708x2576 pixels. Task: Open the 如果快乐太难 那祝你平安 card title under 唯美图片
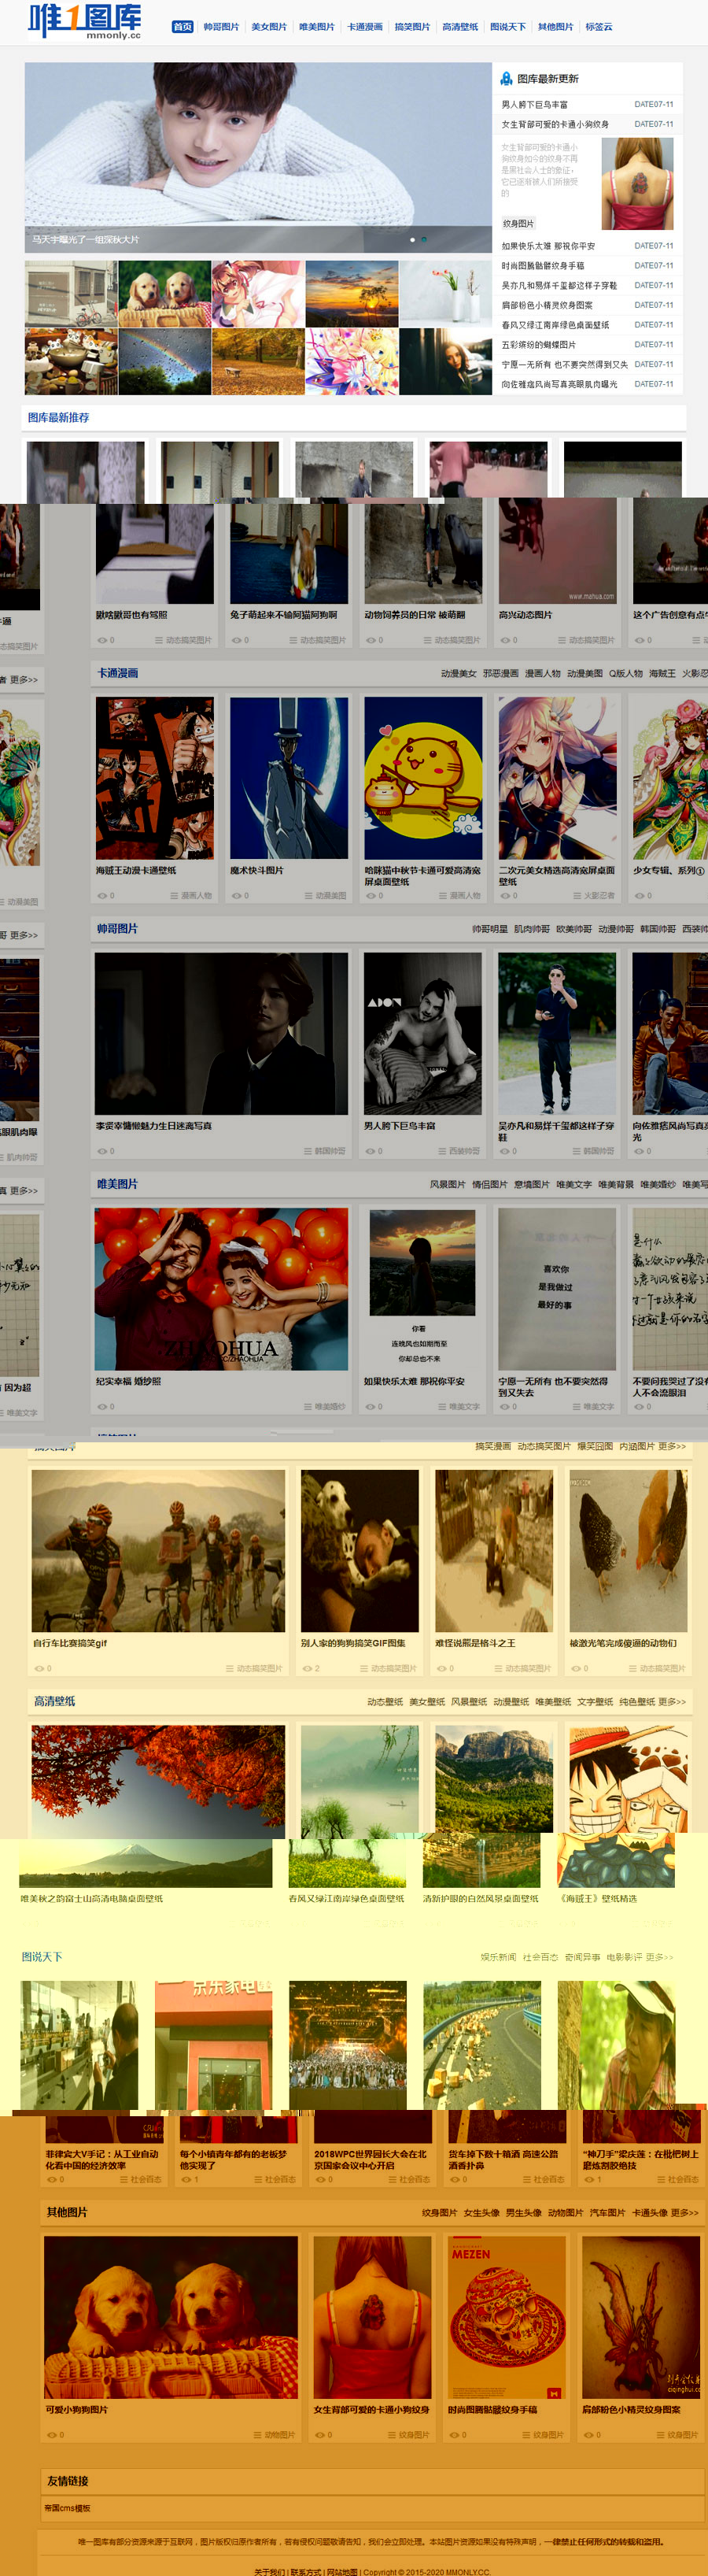[x=415, y=1381]
